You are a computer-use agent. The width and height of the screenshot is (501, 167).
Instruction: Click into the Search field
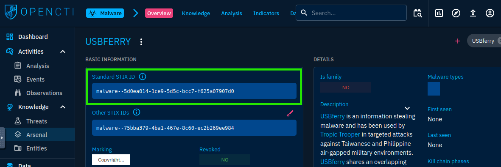point(351,13)
